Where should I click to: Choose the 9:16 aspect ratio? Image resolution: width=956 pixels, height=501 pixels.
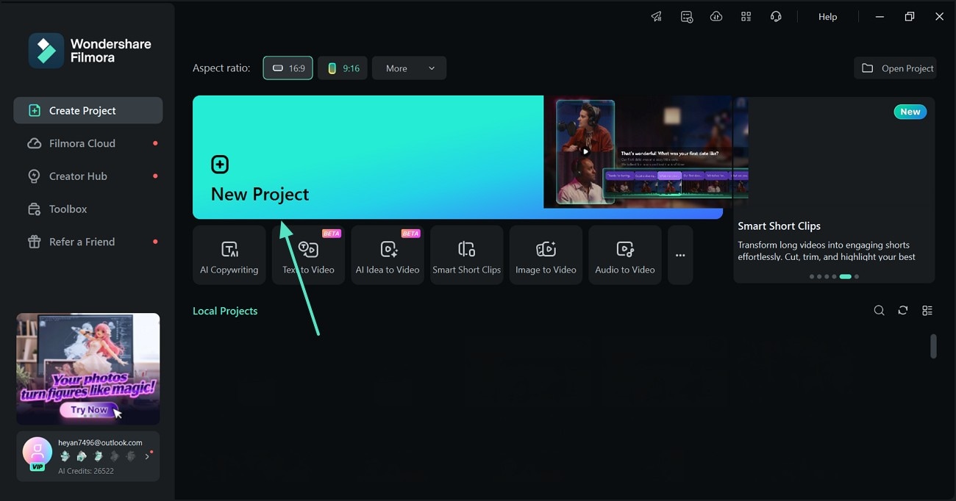(x=343, y=68)
